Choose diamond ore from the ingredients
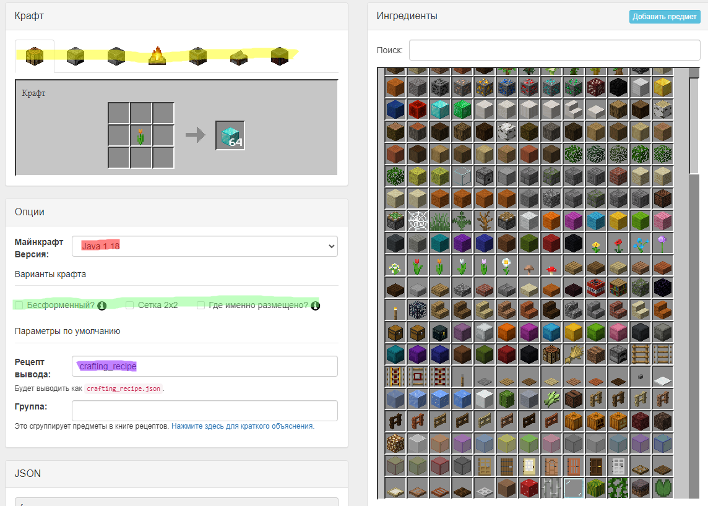The image size is (708, 506). click(551, 87)
